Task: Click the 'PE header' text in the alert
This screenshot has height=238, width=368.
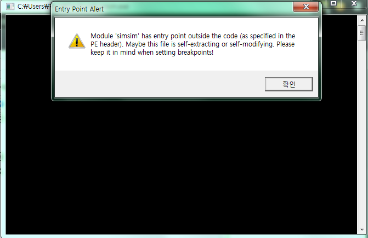Action: (x=105, y=44)
